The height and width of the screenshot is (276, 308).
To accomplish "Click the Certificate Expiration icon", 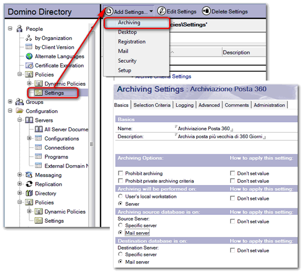I will click(29, 66).
